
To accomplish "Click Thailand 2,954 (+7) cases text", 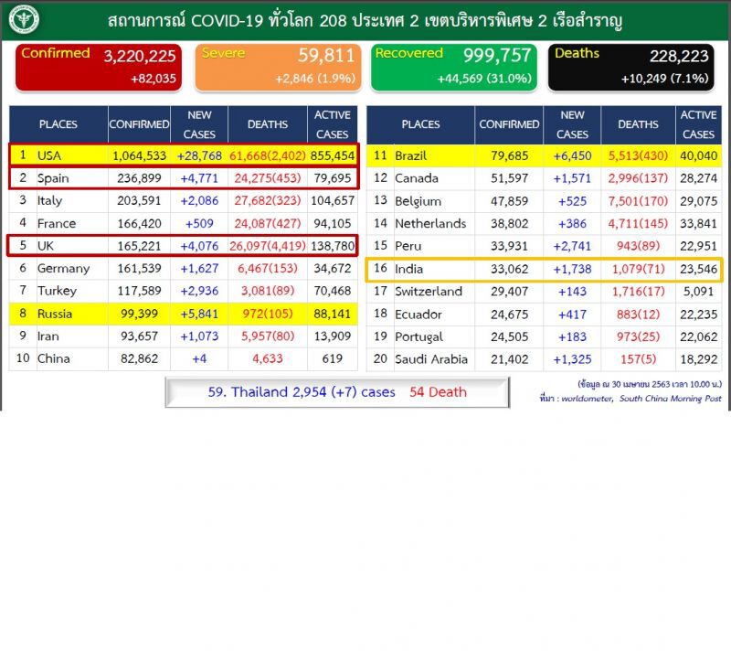I will point(302,391).
